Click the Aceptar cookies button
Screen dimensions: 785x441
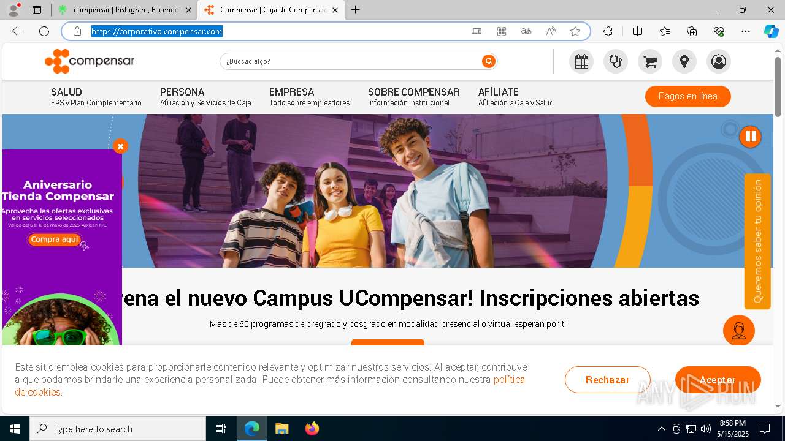click(718, 380)
